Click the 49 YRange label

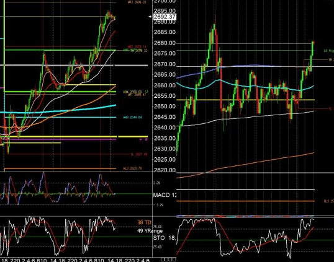[x=150, y=231]
